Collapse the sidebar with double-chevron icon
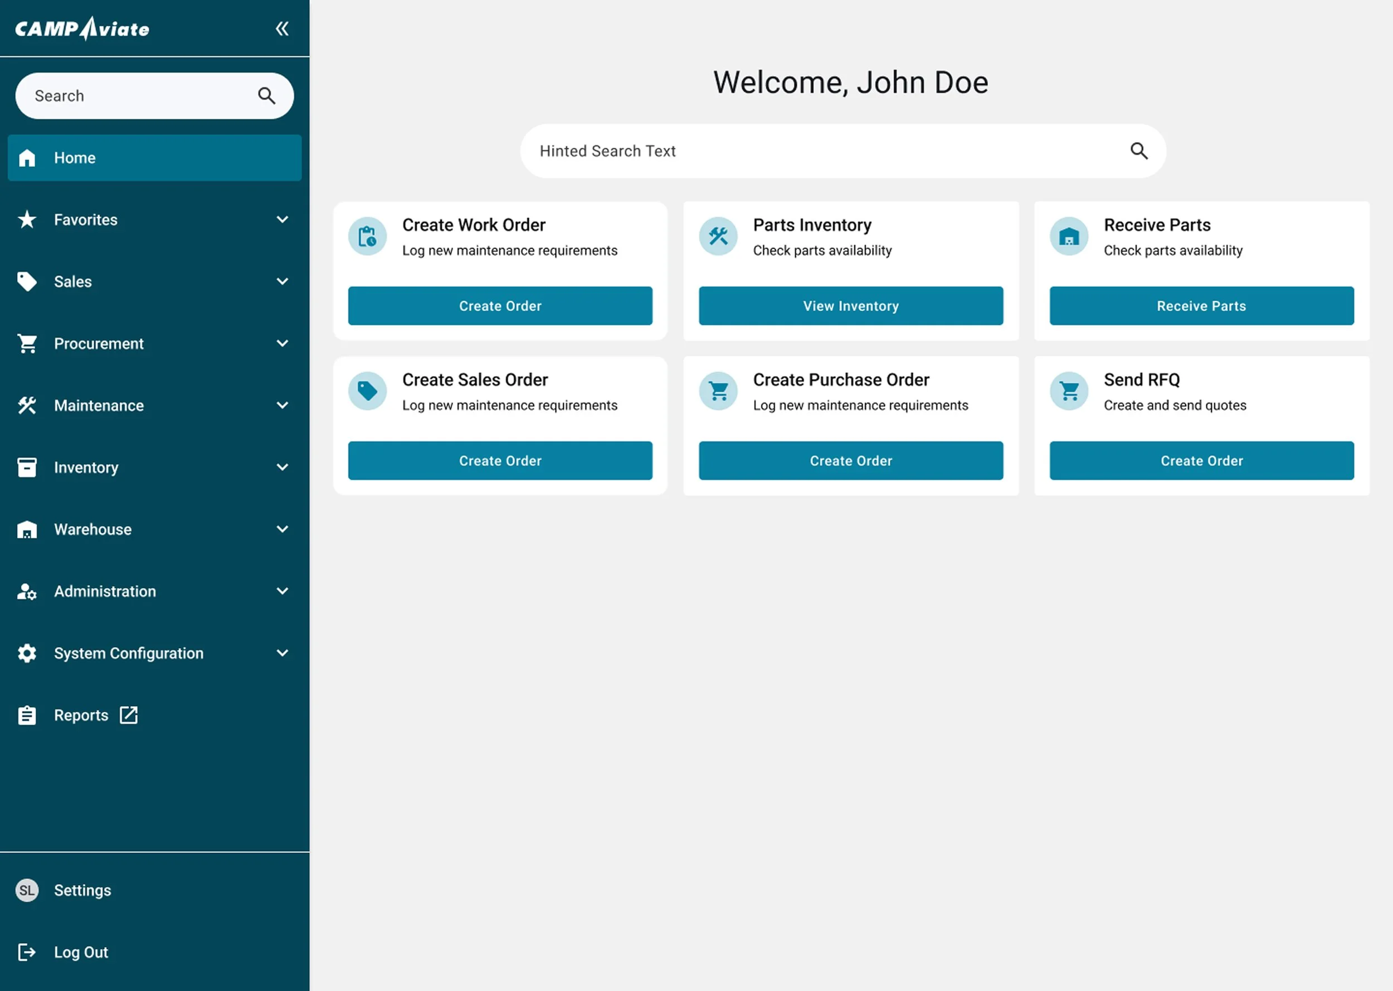The image size is (1393, 991). [282, 28]
